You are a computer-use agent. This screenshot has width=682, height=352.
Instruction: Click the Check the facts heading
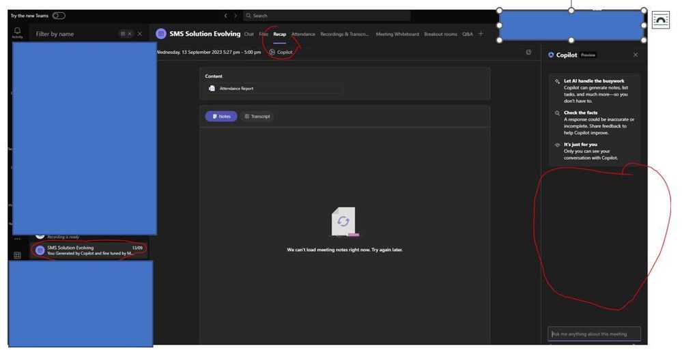[x=581, y=113]
